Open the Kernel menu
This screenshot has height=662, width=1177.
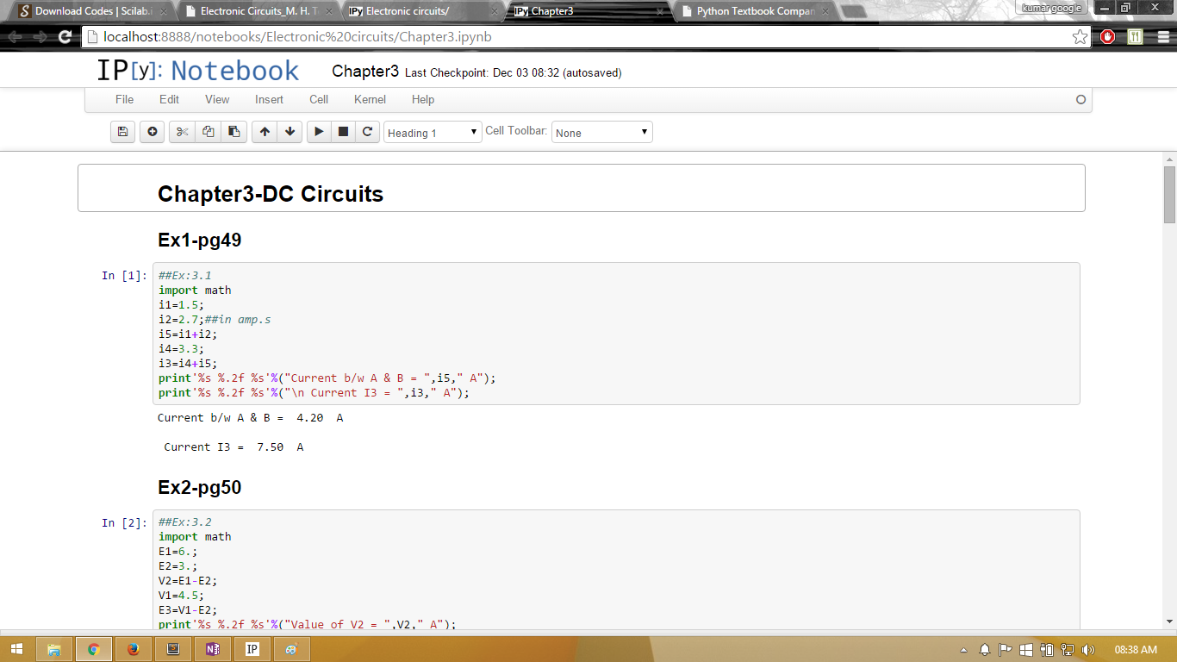pos(370,99)
